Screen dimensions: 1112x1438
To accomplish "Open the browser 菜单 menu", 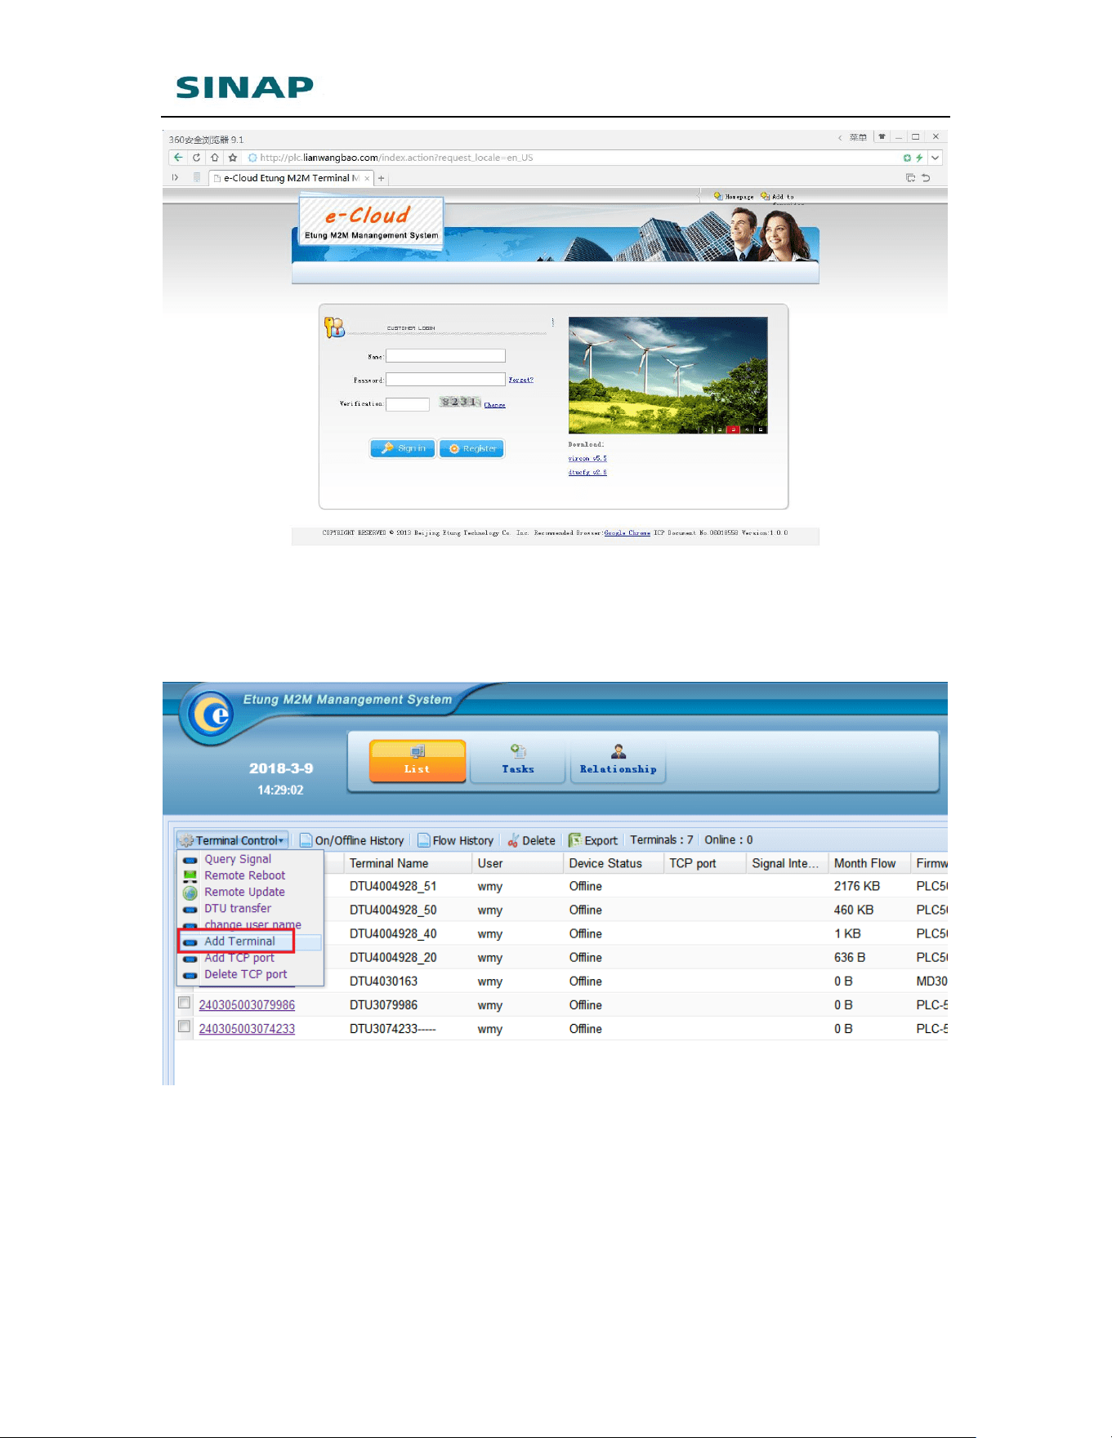I will tap(858, 137).
